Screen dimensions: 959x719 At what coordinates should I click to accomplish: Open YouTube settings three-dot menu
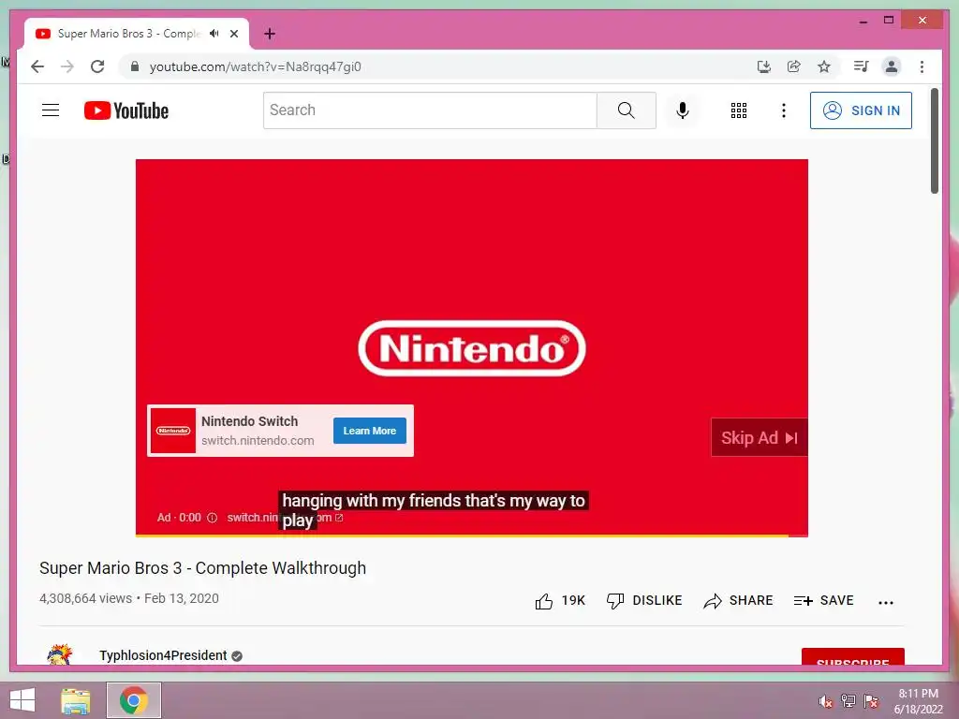point(784,110)
